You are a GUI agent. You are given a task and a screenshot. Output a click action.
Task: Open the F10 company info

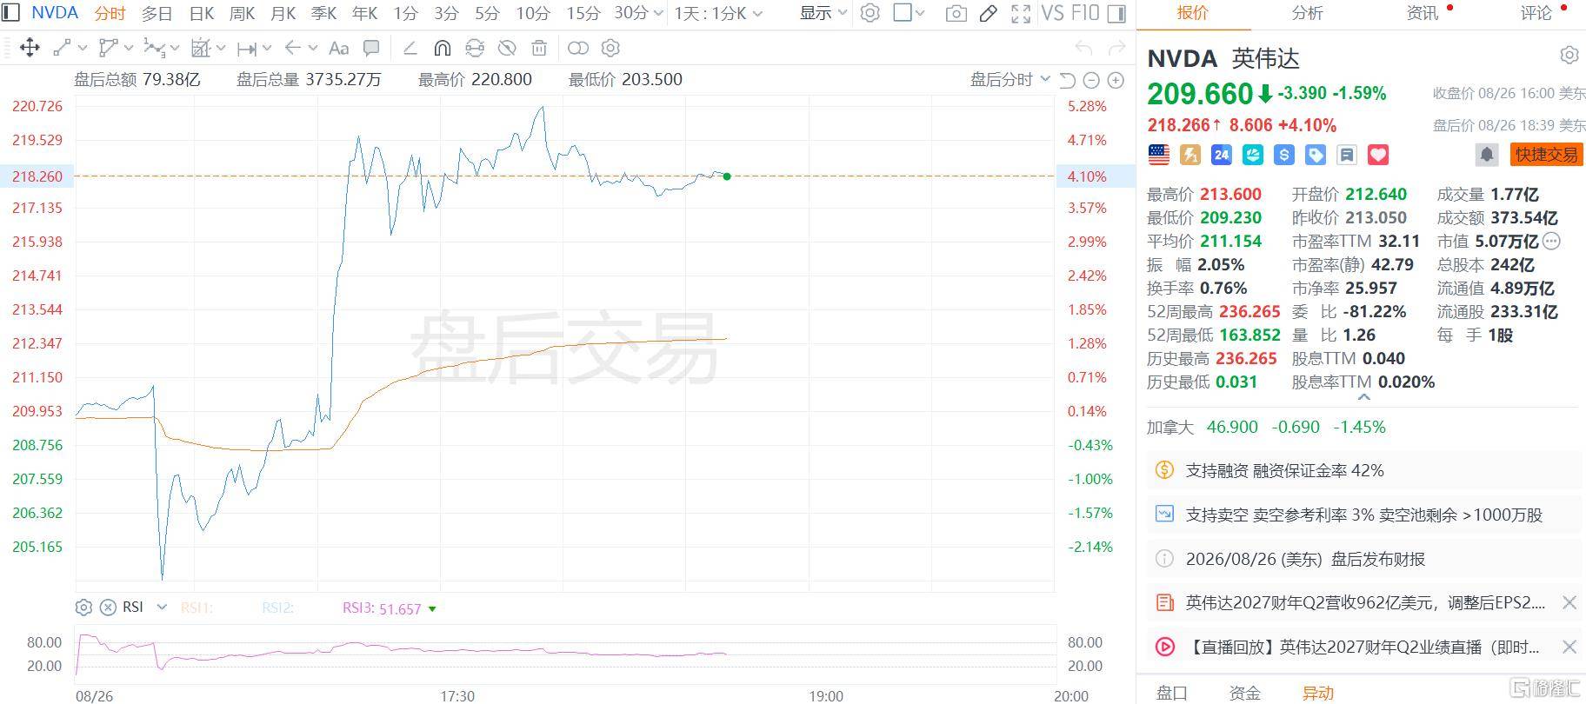pyautogui.click(x=1084, y=13)
